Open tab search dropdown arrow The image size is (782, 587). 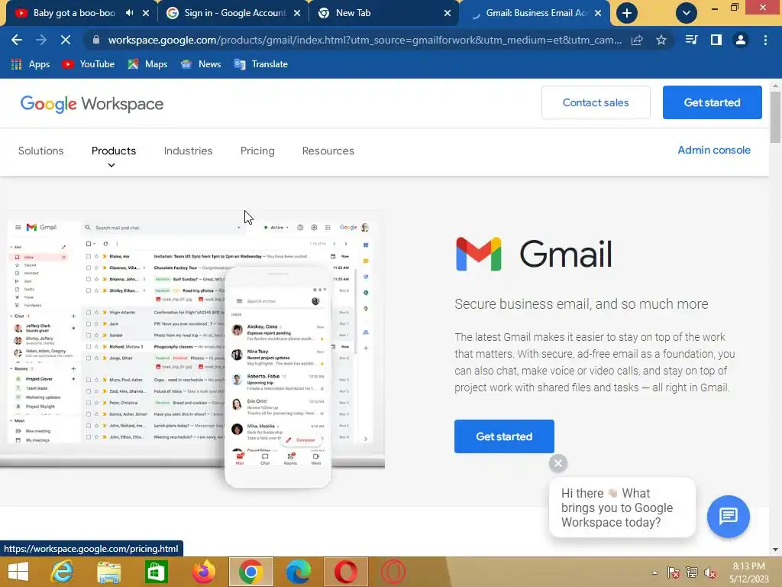pyautogui.click(x=687, y=13)
